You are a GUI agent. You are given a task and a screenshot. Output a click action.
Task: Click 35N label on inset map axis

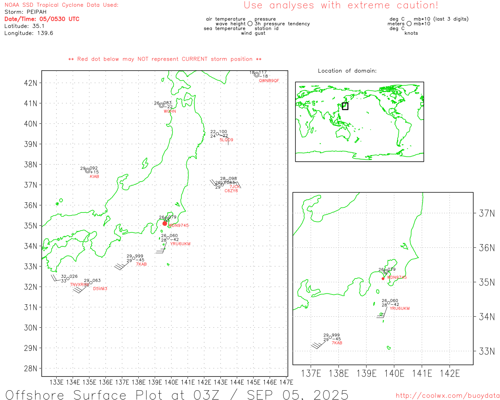(487, 282)
